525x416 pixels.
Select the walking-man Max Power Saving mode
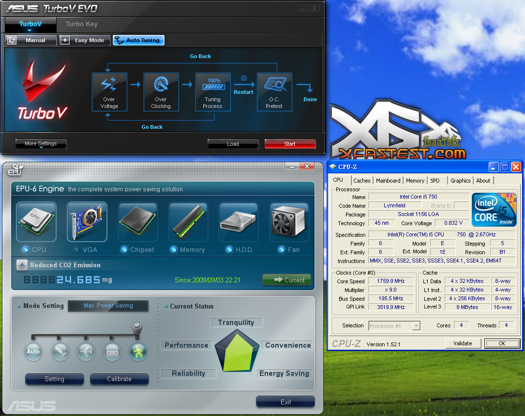pyautogui.click(x=138, y=352)
